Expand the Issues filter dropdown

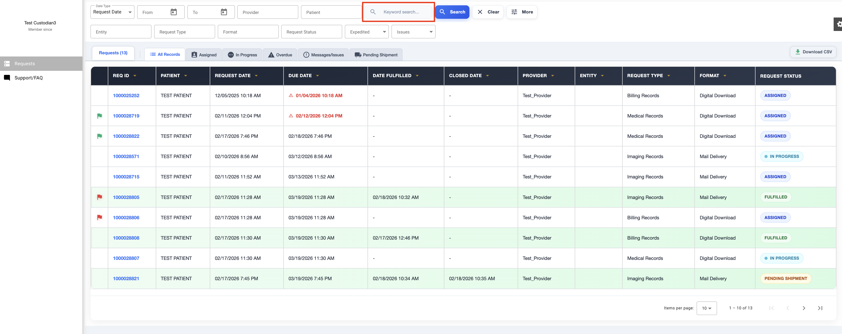[413, 32]
